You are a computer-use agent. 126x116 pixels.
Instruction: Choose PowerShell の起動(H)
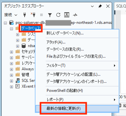point(77,91)
